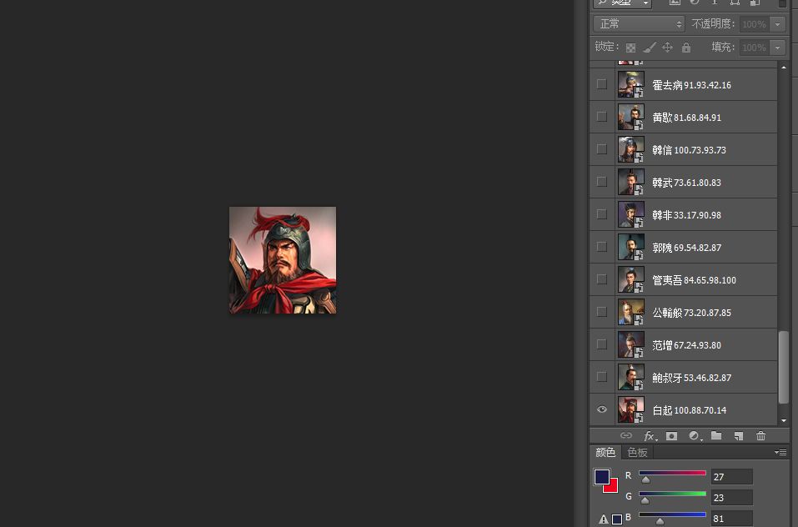Show the 韩信 layer

[x=601, y=149]
